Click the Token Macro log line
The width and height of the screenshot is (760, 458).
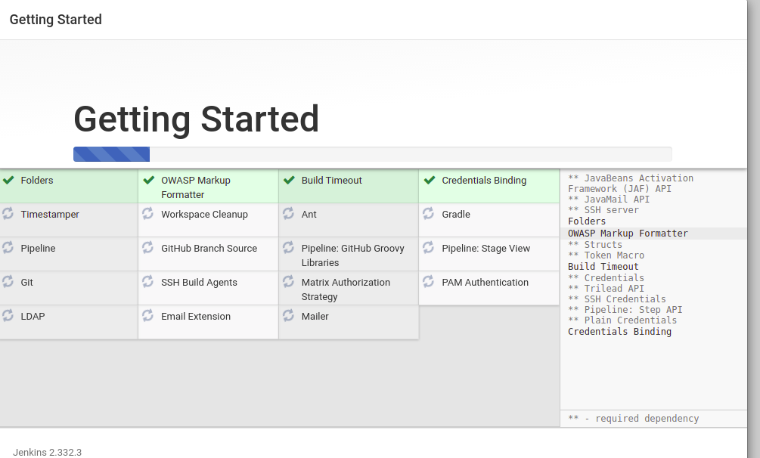[606, 255]
